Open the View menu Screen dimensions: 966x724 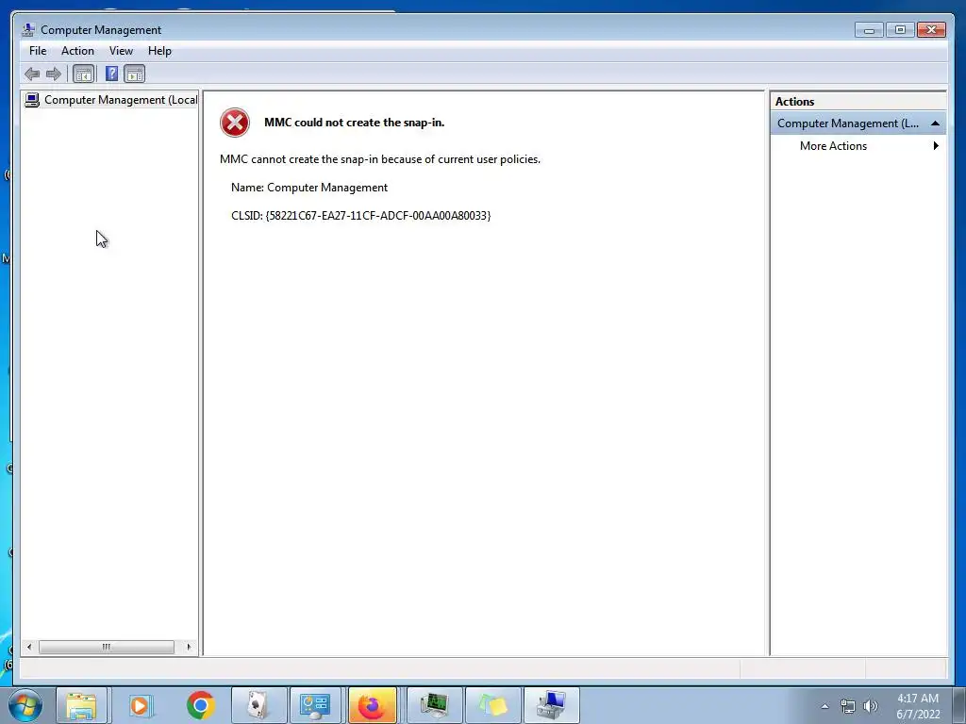pyautogui.click(x=121, y=51)
